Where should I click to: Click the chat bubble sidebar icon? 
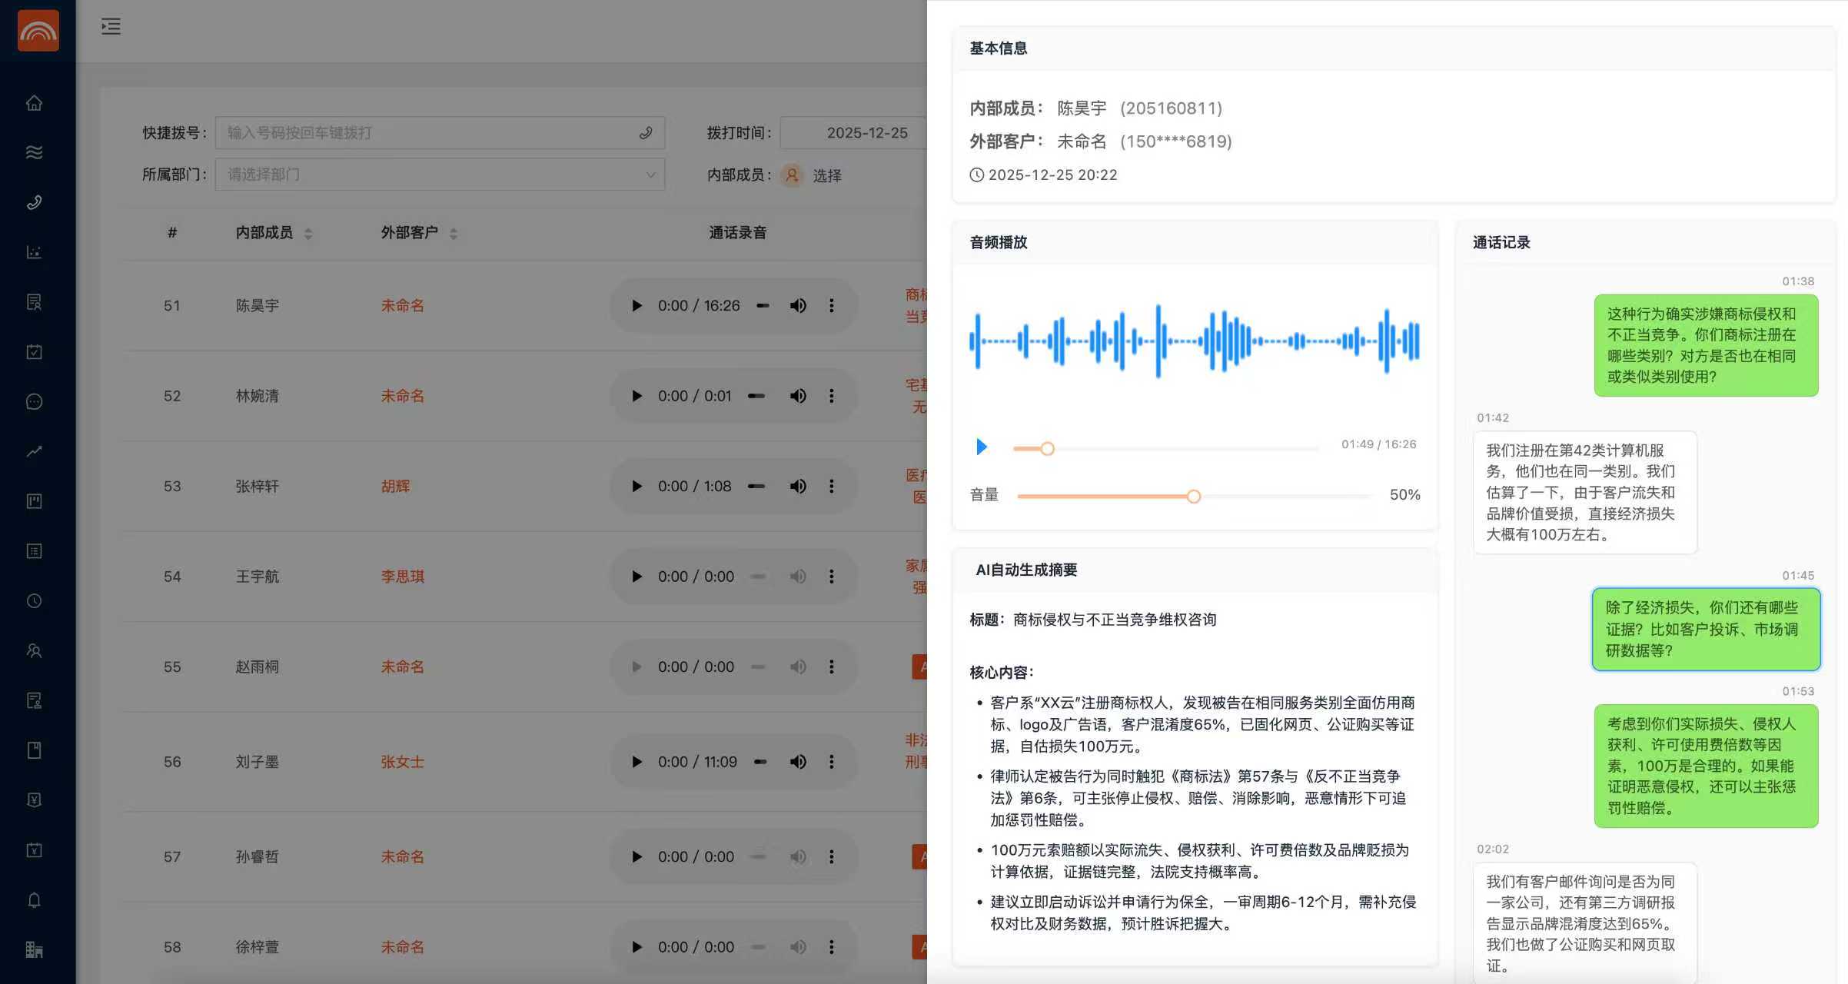tap(34, 401)
